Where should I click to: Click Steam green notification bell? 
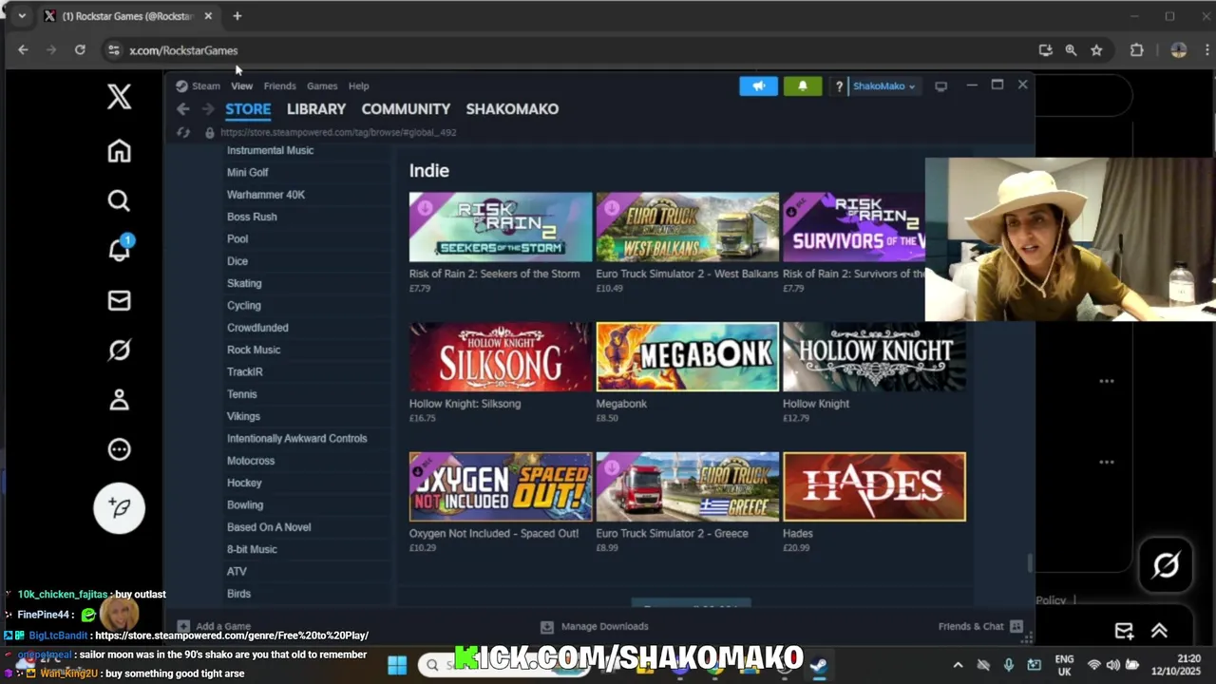click(x=803, y=85)
